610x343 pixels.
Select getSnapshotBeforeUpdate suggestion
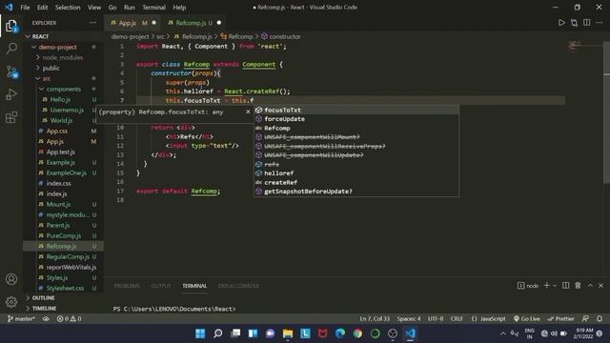point(356,192)
